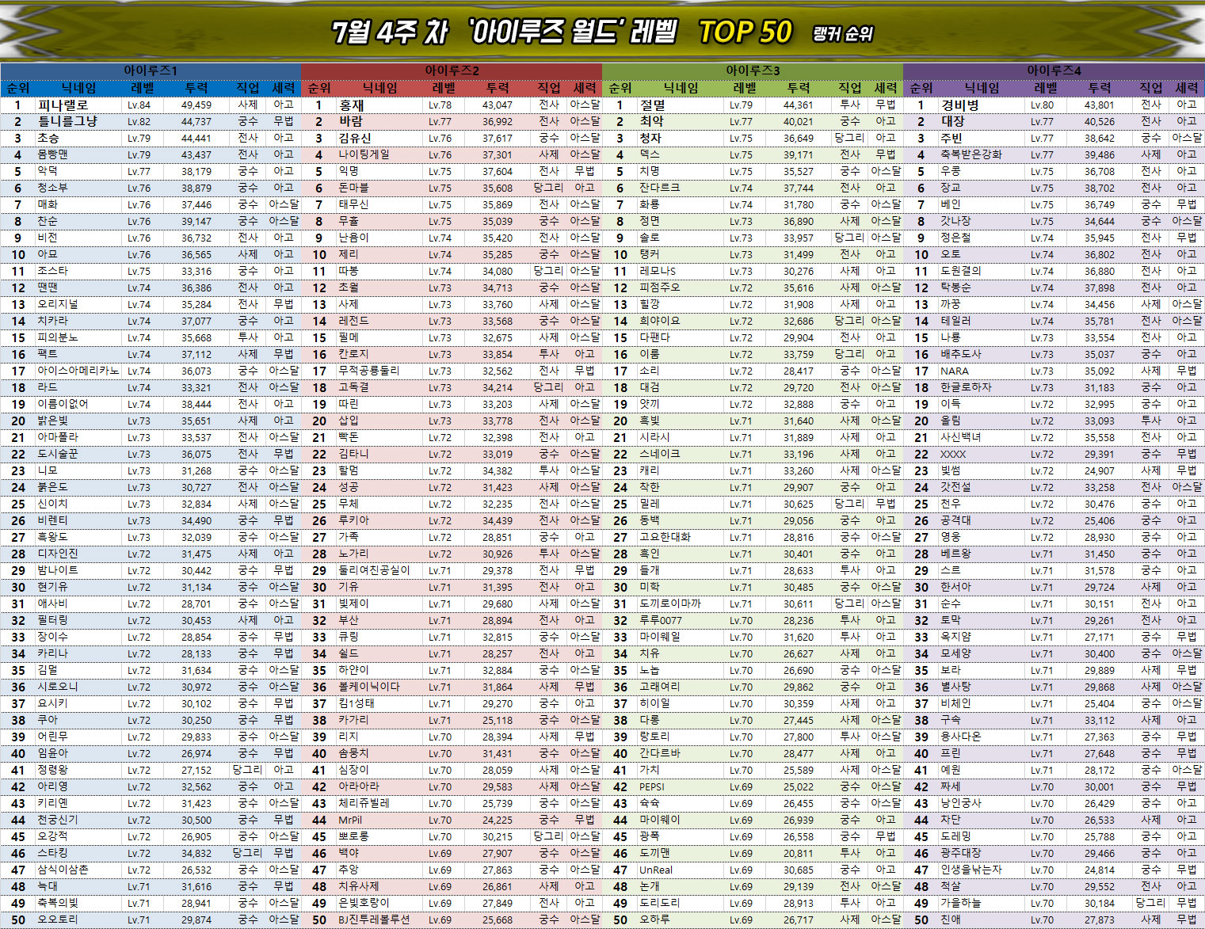Screen dimensions: 1205x929
Task: Click nickname '인생을낚는자'
Action: pos(971,870)
